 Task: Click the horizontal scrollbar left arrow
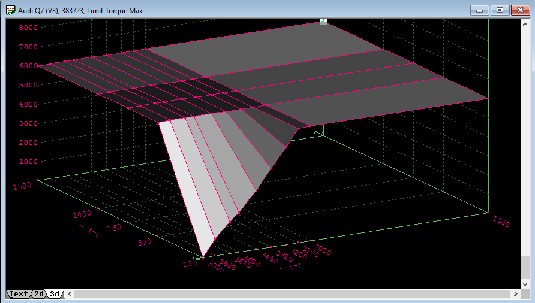(x=70, y=294)
